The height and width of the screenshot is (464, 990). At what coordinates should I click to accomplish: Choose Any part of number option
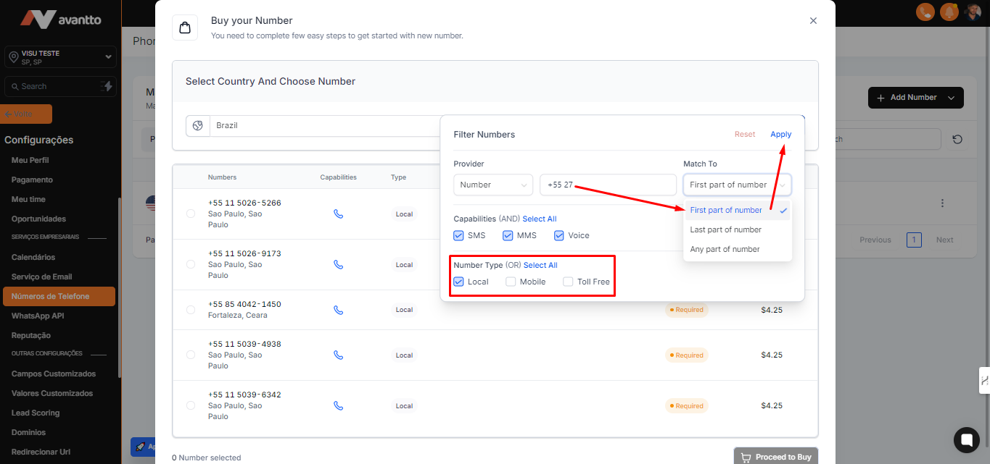[725, 249]
